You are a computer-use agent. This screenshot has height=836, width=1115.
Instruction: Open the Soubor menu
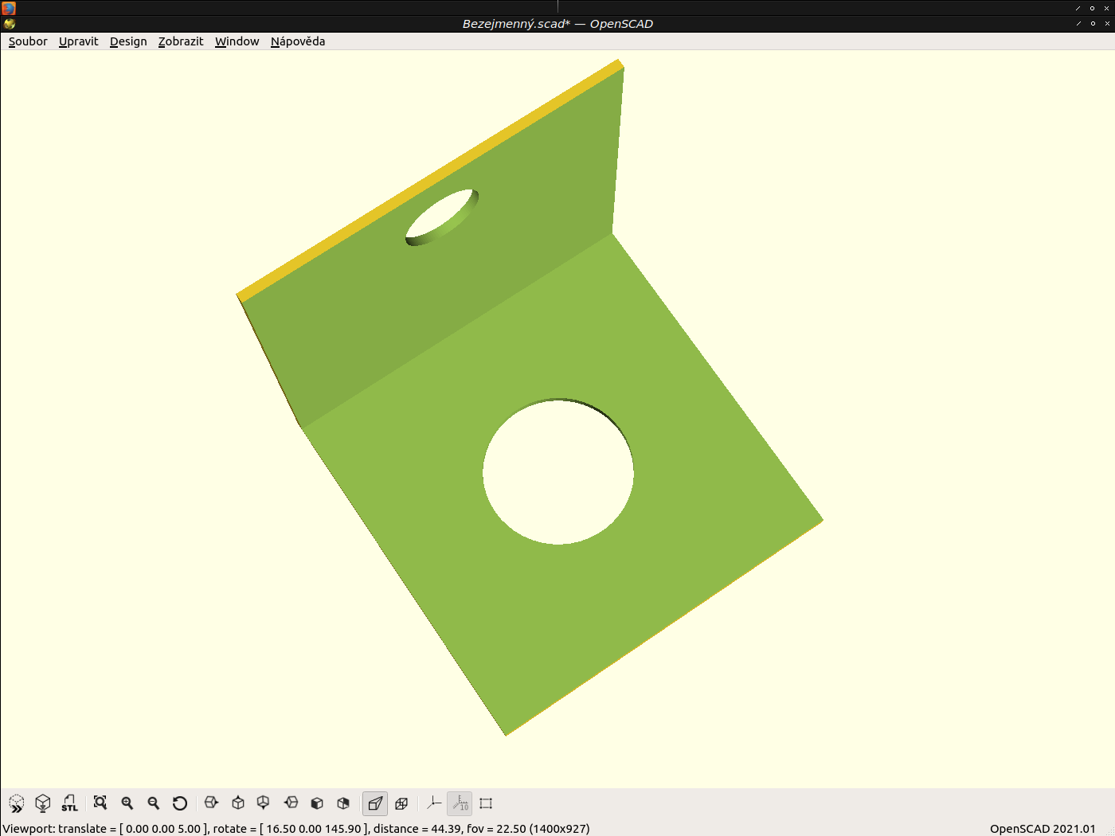[28, 41]
